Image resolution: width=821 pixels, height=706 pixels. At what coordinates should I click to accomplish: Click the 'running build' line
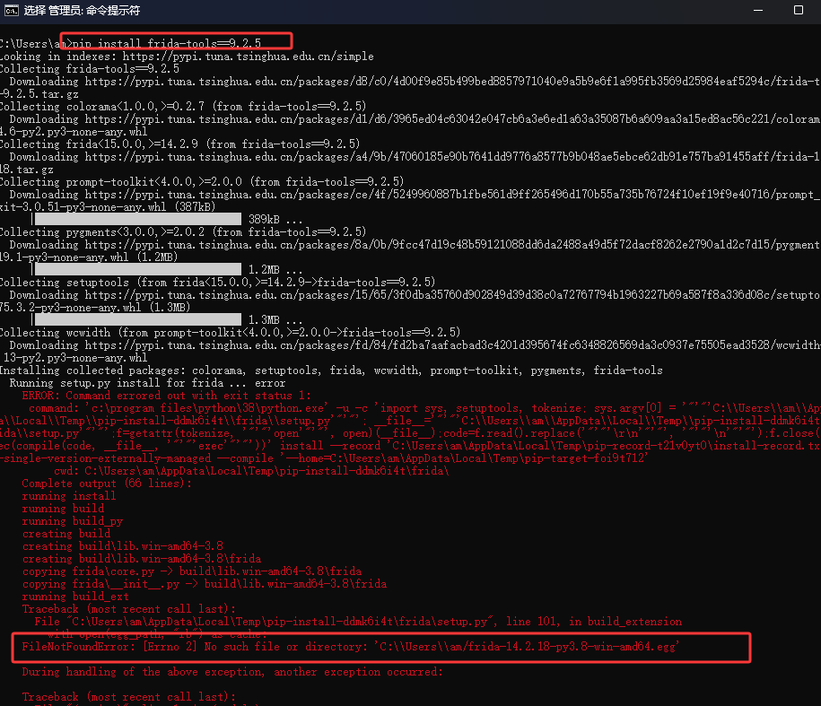point(64,509)
